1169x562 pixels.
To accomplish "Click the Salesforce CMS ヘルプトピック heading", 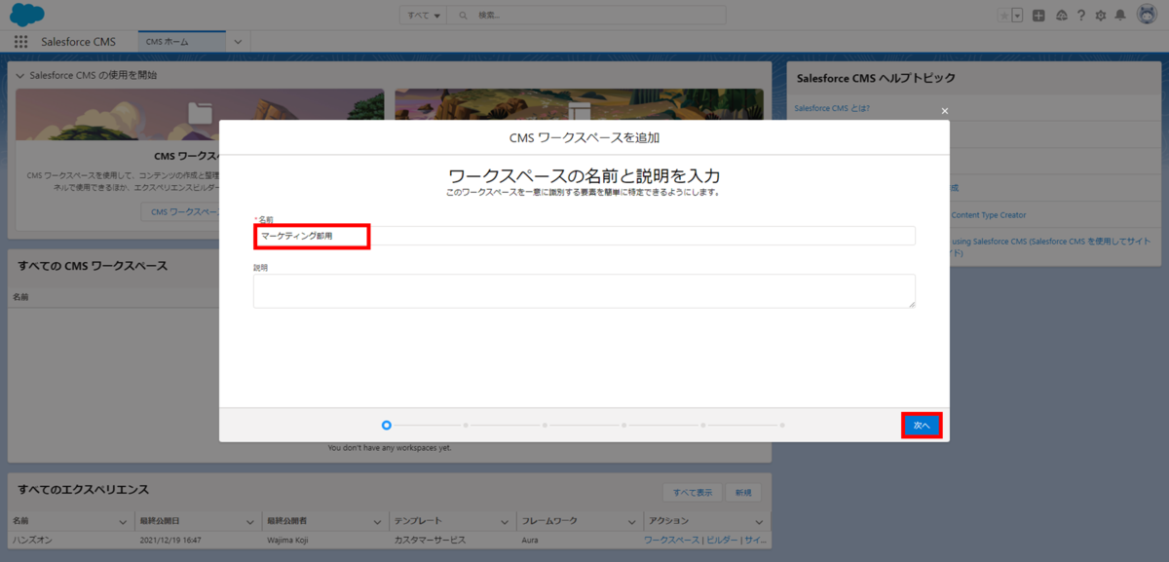I will pos(876,77).
